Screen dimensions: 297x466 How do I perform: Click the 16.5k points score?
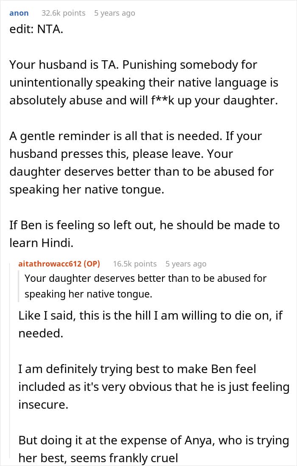click(x=134, y=264)
